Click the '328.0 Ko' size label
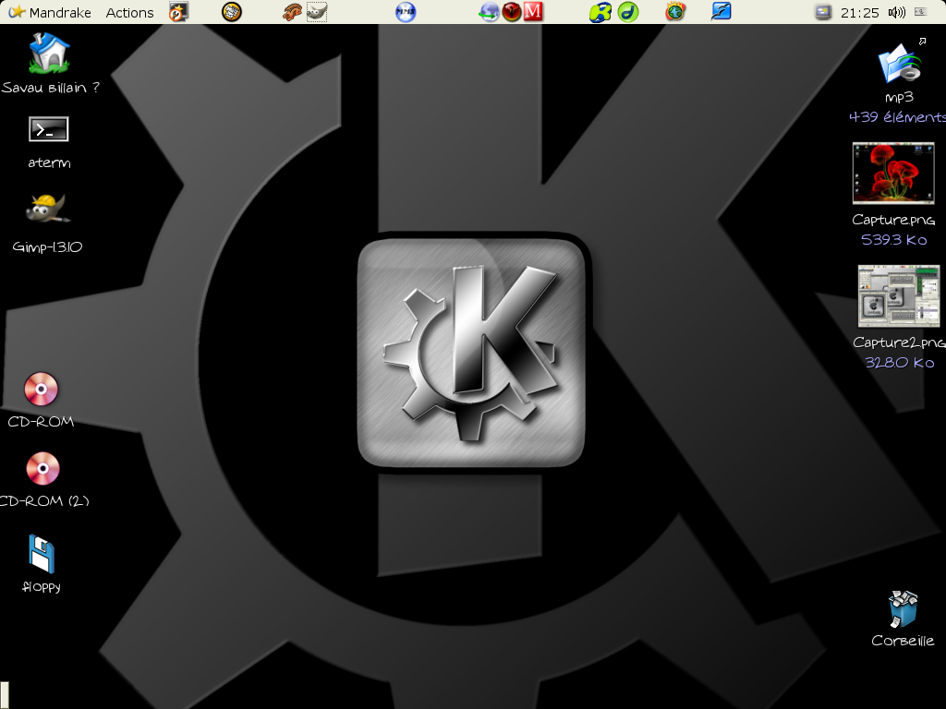 coord(900,362)
